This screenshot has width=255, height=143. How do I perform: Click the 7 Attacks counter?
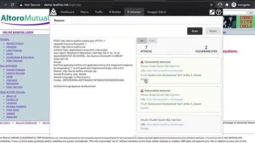tap(146, 49)
